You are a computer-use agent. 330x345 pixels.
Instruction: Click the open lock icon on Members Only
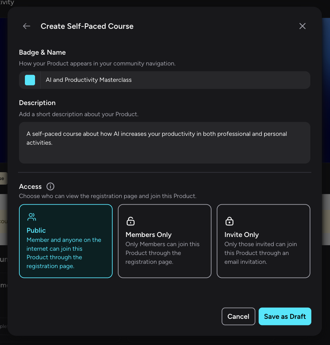[x=130, y=221]
